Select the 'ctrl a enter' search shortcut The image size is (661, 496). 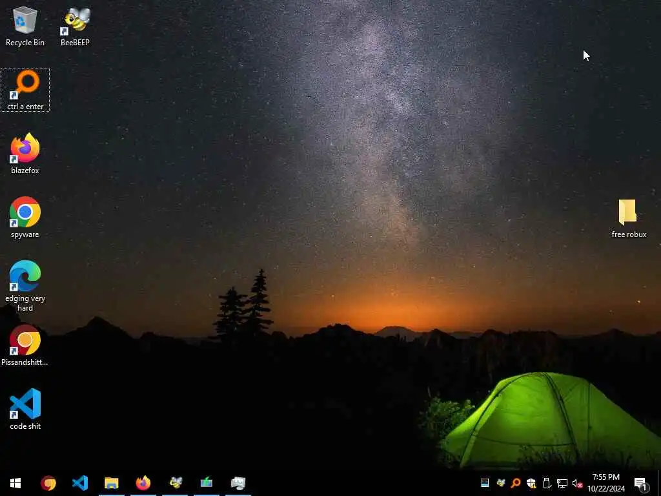[x=25, y=90]
